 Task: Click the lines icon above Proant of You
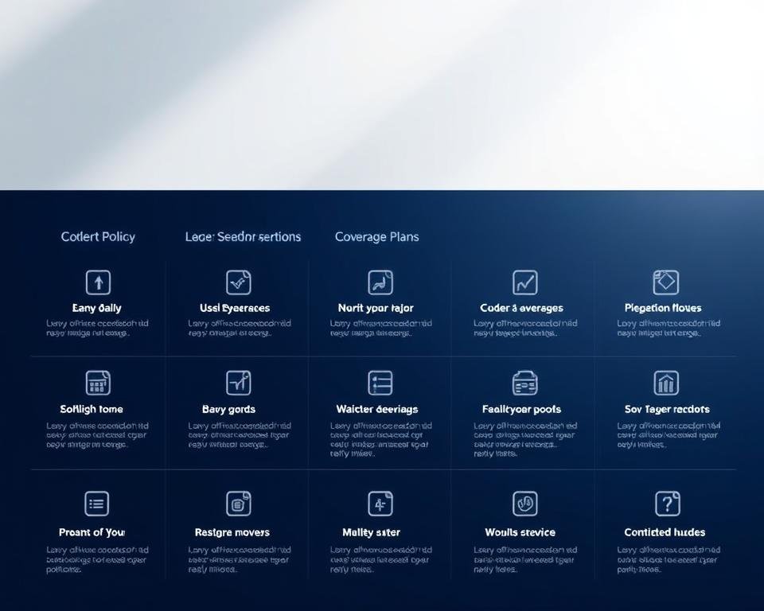(x=97, y=504)
